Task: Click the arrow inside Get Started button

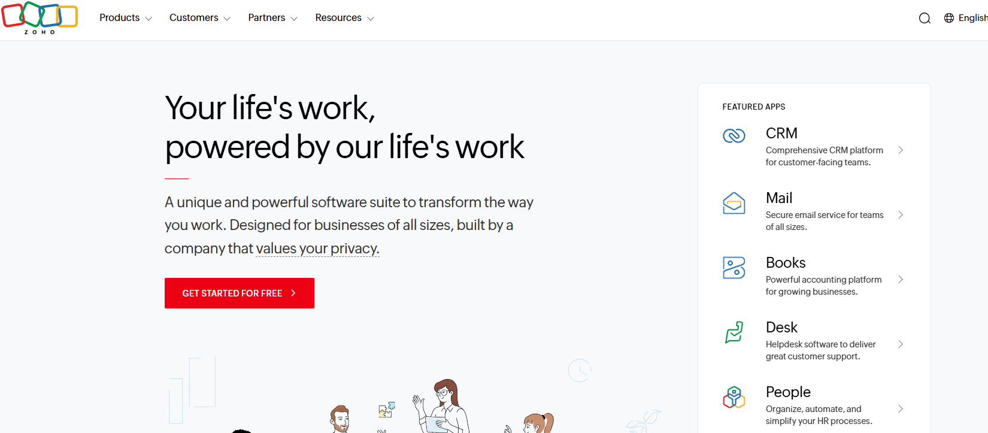Action: click(293, 293)
